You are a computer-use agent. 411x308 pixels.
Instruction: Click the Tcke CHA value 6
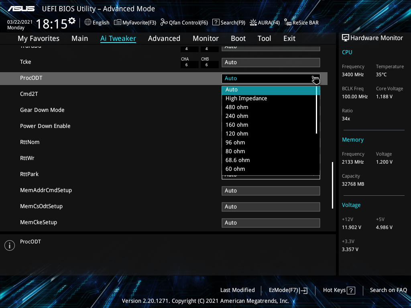[186, 65]
